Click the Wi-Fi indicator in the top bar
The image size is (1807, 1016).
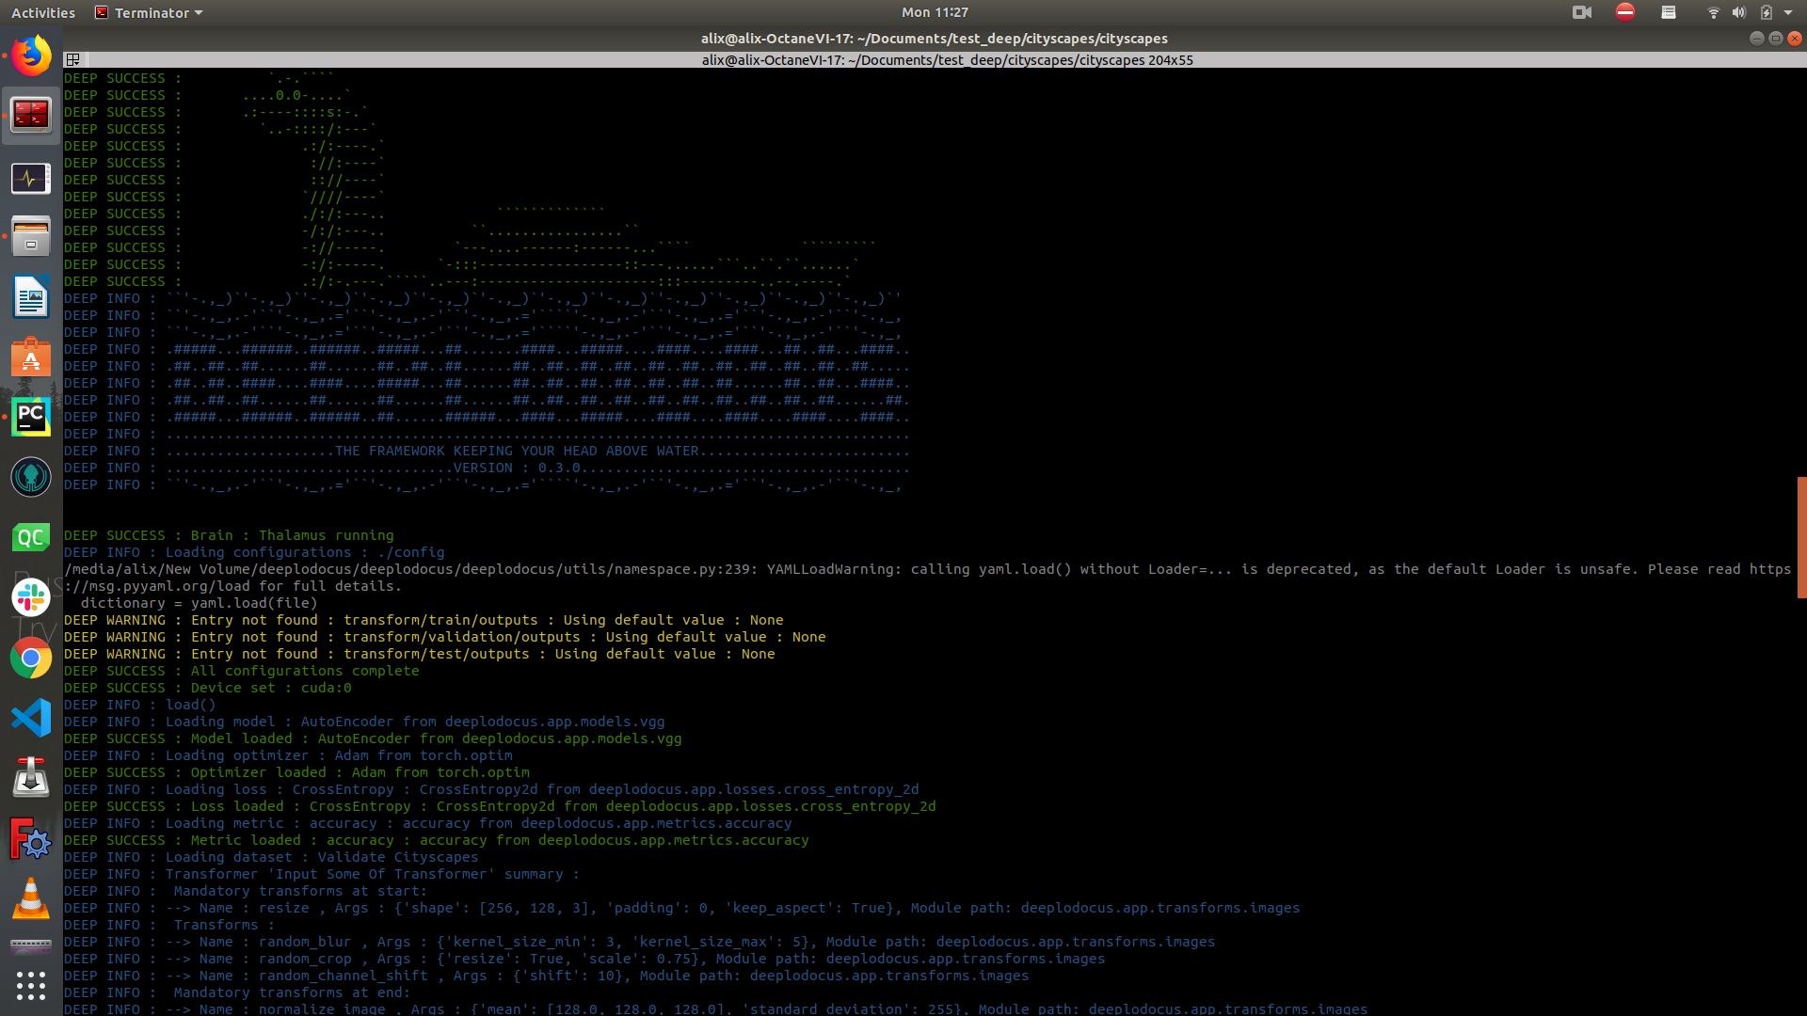click(1713, 12)
